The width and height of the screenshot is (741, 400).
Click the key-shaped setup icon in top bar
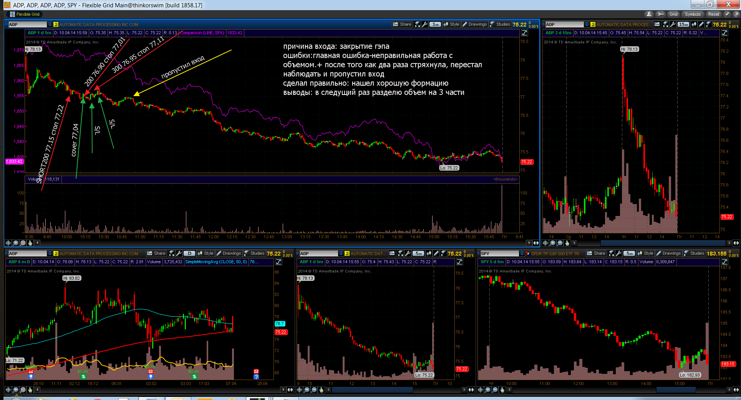tap(660, 14)
